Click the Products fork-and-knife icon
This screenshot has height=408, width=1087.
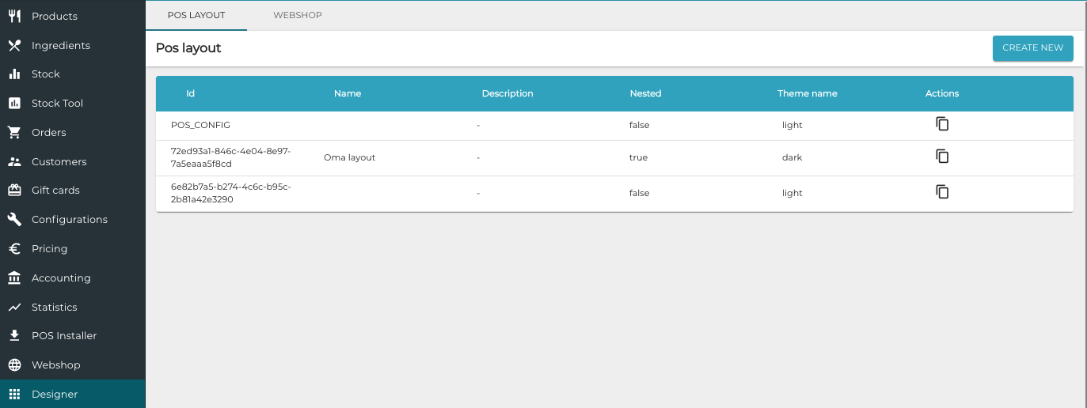point(14,17)
